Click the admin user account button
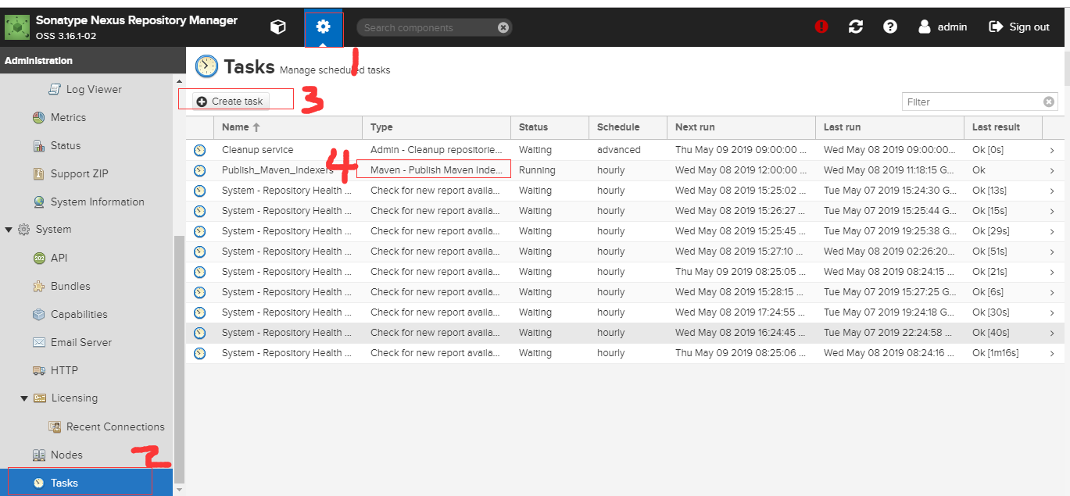The height and width of the screenshot is (496, 1070). (x=943, y=27)
